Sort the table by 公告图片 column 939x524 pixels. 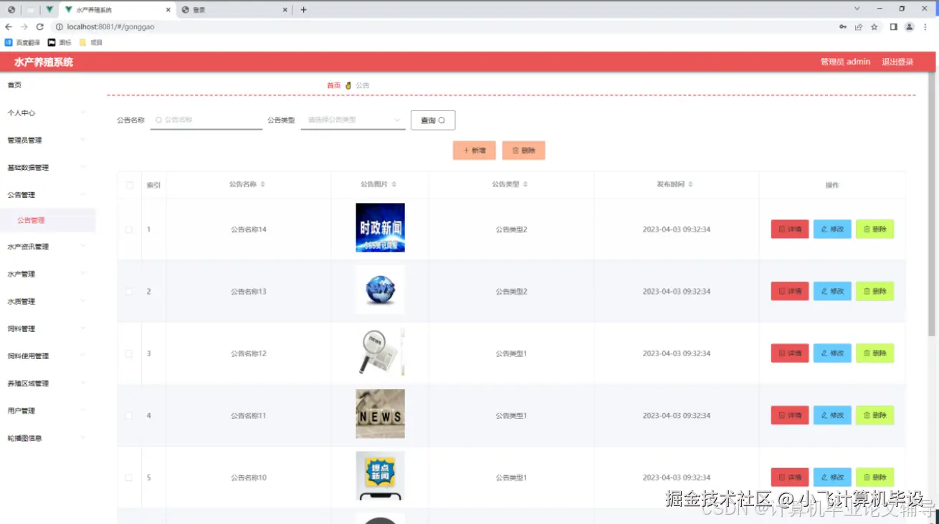pyautogui.click(x=394, y=184)
